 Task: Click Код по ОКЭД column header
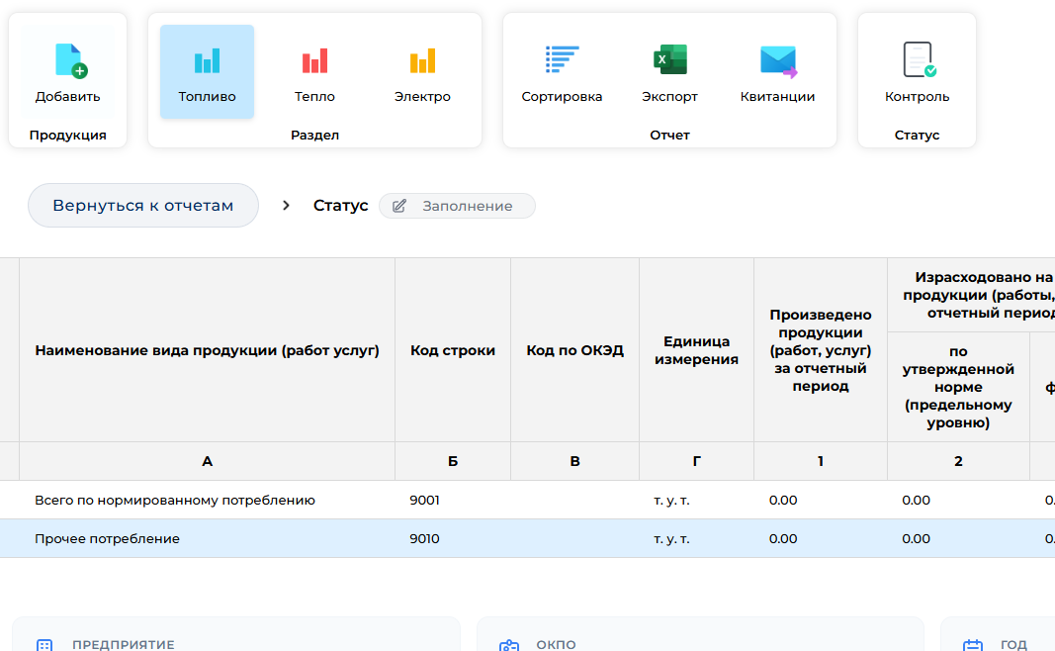pos(574,350)
